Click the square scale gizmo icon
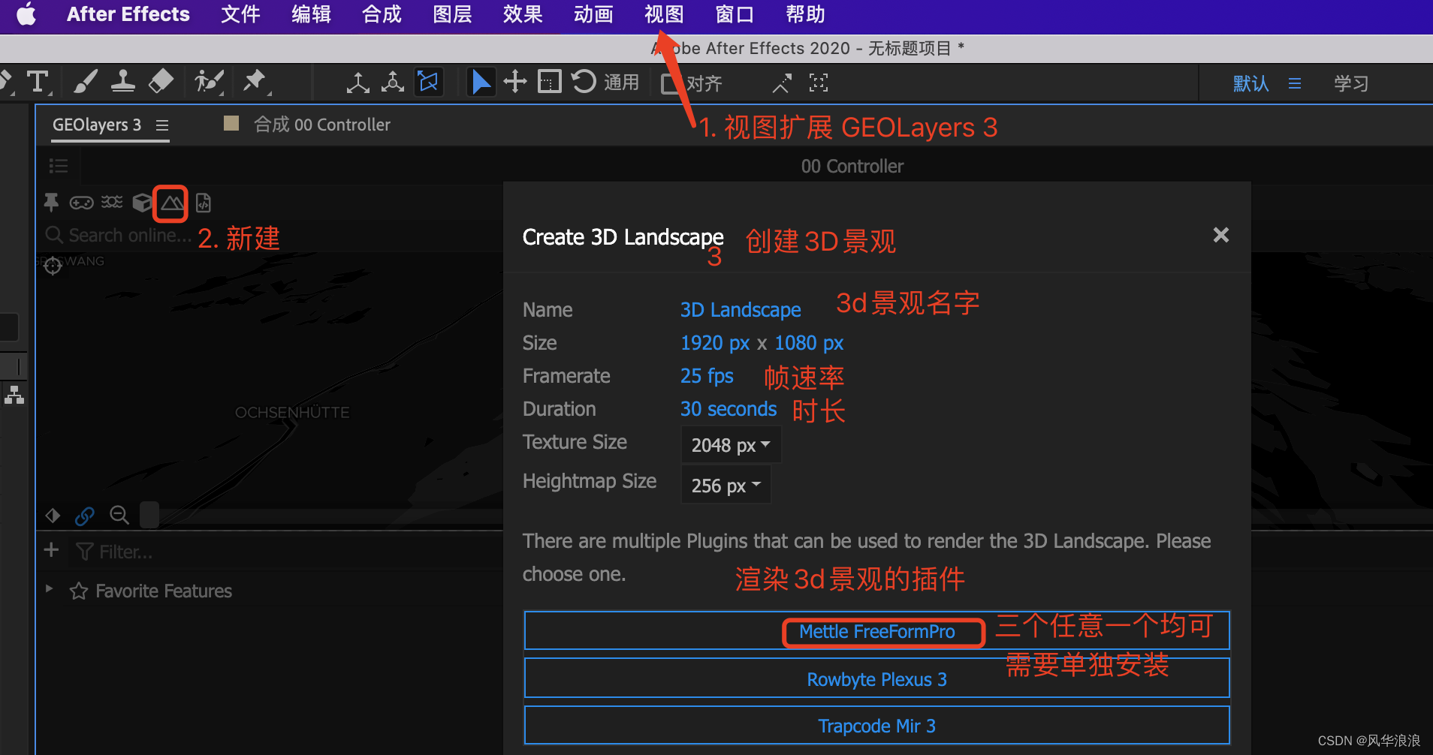 [x=549, y=81]
